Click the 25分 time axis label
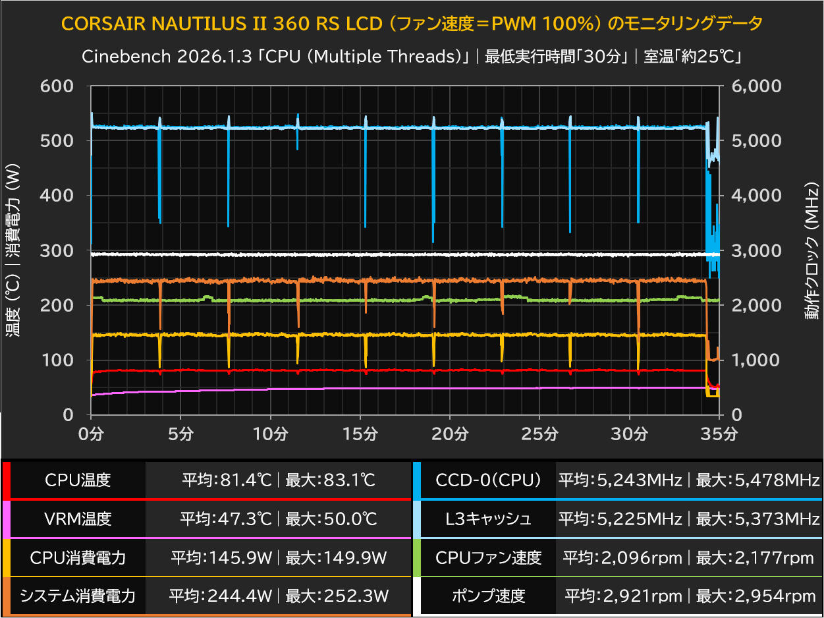This screenshot has height=618, width=824. [539, 434]
